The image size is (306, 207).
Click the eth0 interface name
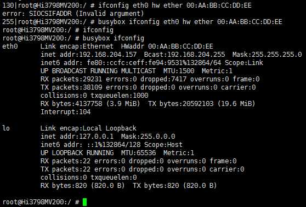pyautogui.click(x=10, y=46)
